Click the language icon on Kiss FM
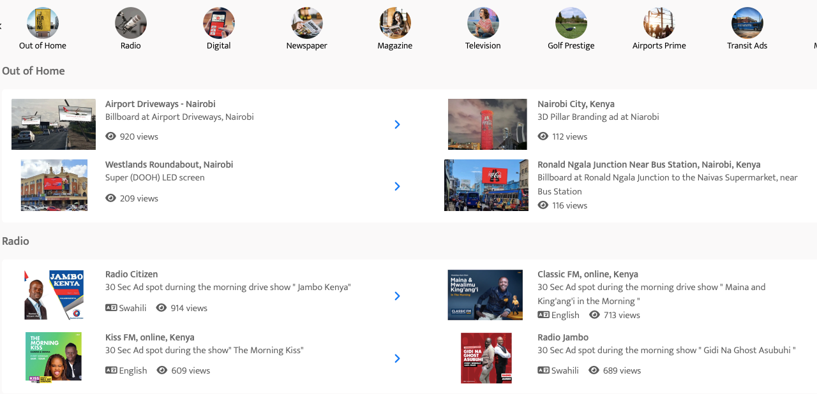Screen dimensions: 817x394 pos(111,370)
